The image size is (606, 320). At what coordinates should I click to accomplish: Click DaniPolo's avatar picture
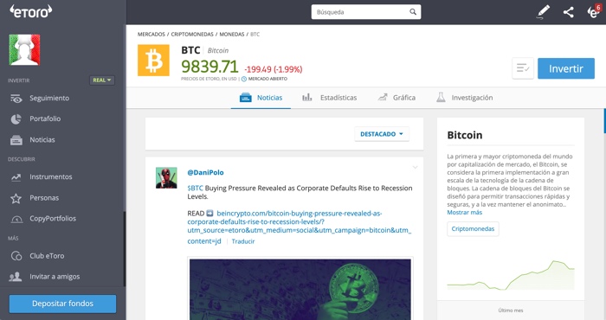pyautogui.click(x=166, y=178)
